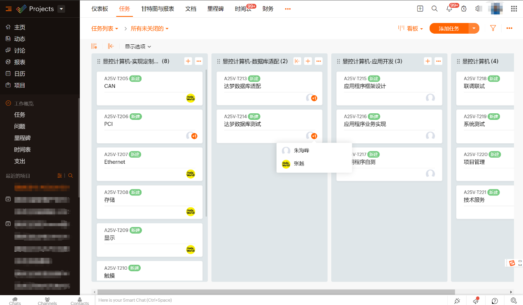Open the quick-add plus icon in top bar
This screenshot has height=305, width=523.
pyautogui.click(x=420, y=9)
